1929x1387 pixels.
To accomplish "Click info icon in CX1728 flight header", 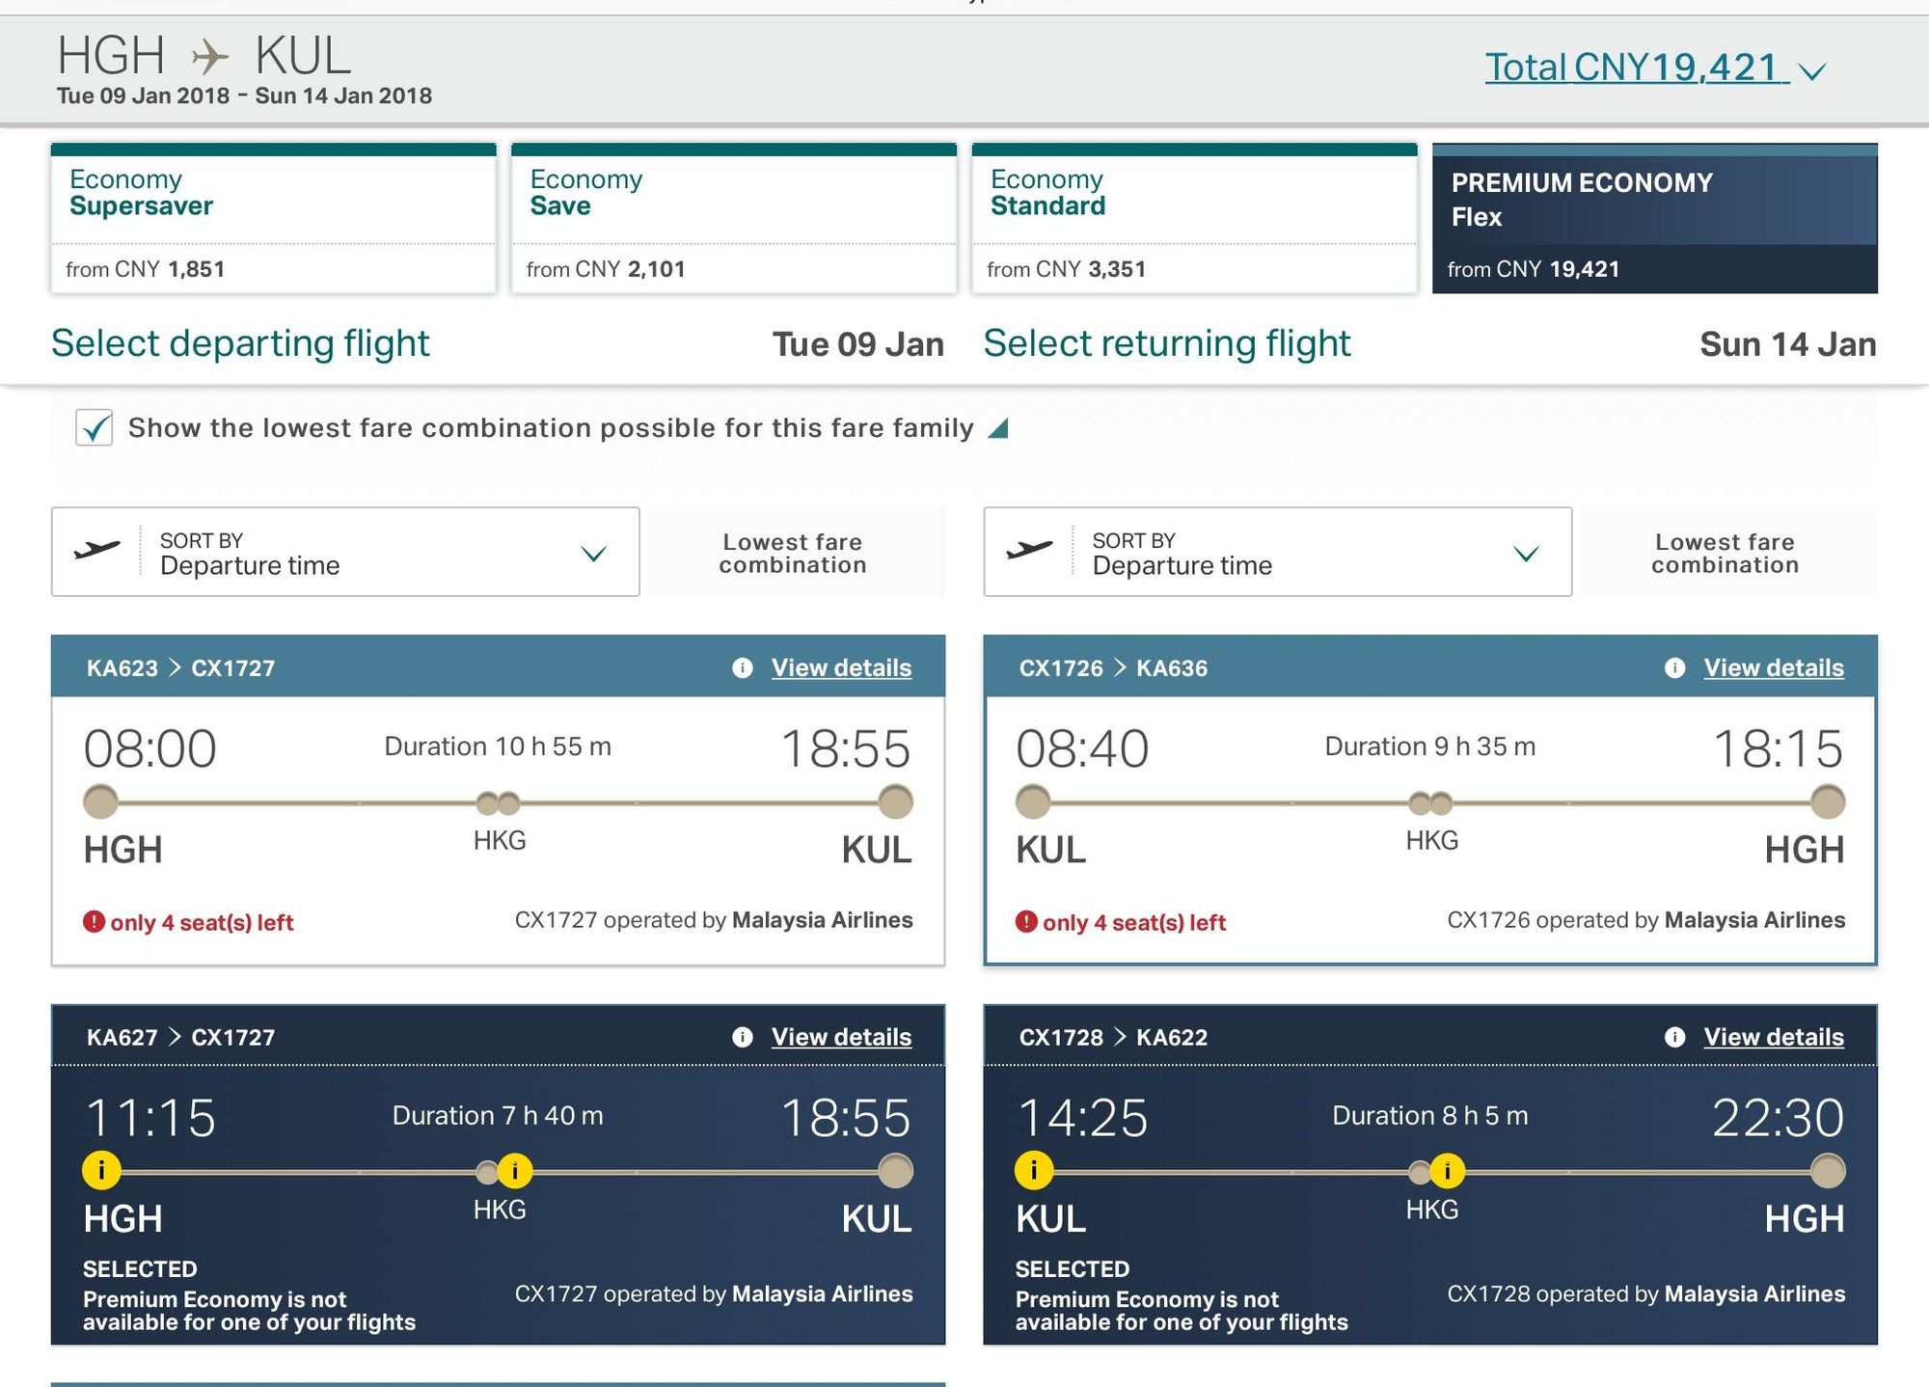I will coord(1674,1037).
